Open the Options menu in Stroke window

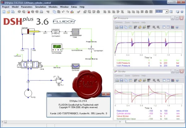pos(136,76)
